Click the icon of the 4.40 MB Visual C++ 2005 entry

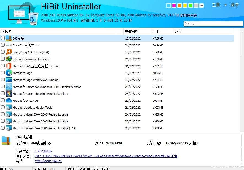coord(9,121)
